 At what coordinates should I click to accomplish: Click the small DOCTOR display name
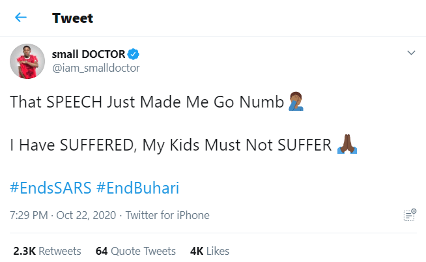92,54
